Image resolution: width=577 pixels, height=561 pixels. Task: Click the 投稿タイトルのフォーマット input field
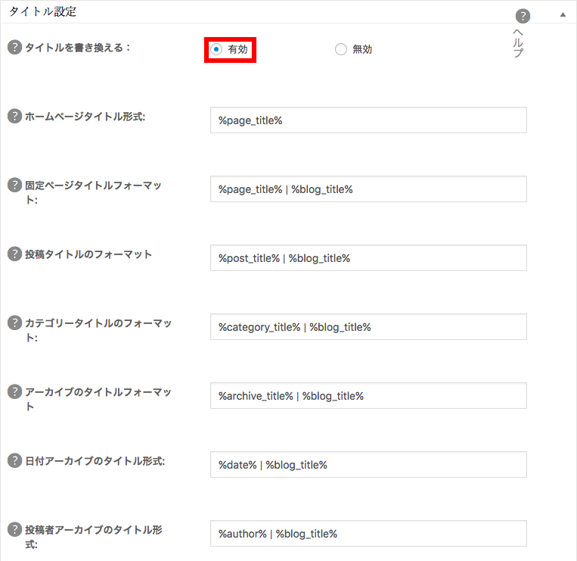pyautogui.click(x=368, y=258)
